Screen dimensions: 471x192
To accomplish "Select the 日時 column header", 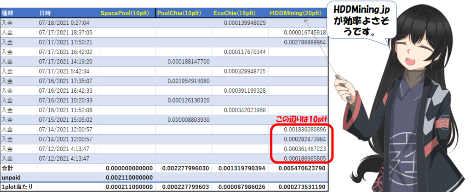I will pyautogui.click(x=45, y=13).
